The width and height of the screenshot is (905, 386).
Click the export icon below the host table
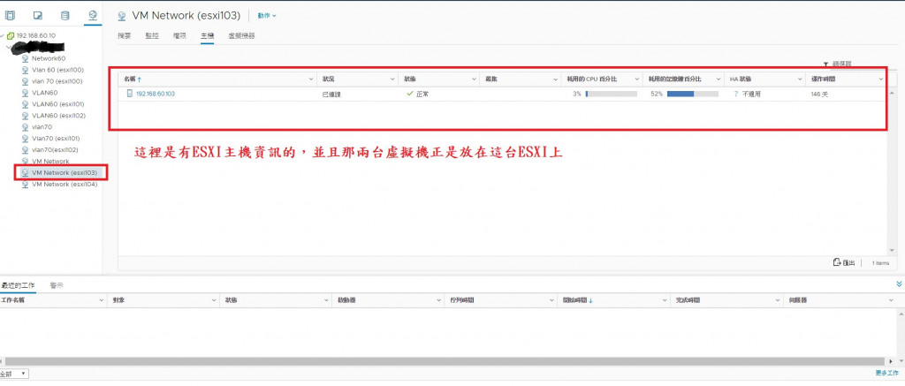pos(837,262)
